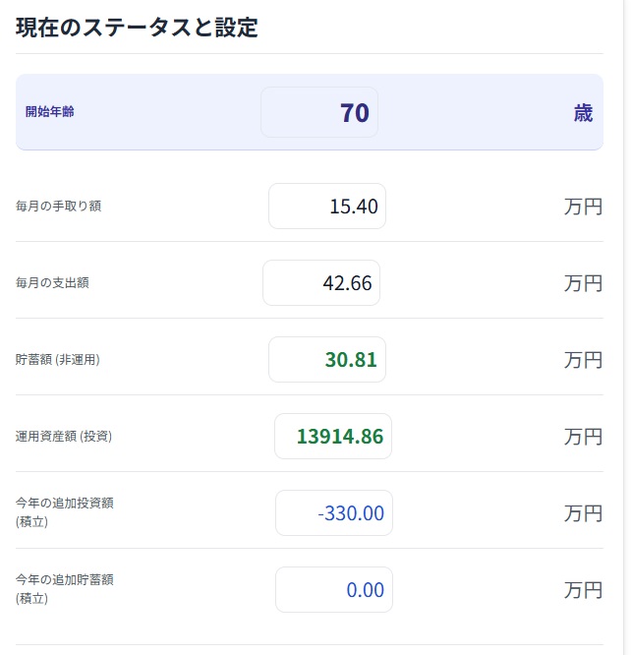631x655 pixels.
Task: Select the 運用資産額 (投資) value 13914.86
Action: click(x=333, y=436)
